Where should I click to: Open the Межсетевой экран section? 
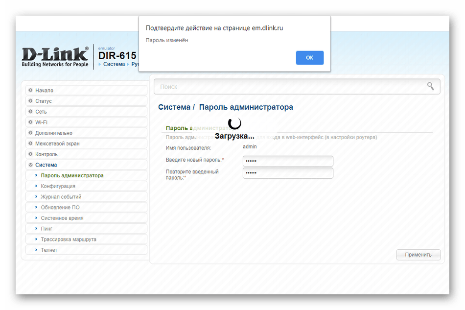tap(86, 143)
